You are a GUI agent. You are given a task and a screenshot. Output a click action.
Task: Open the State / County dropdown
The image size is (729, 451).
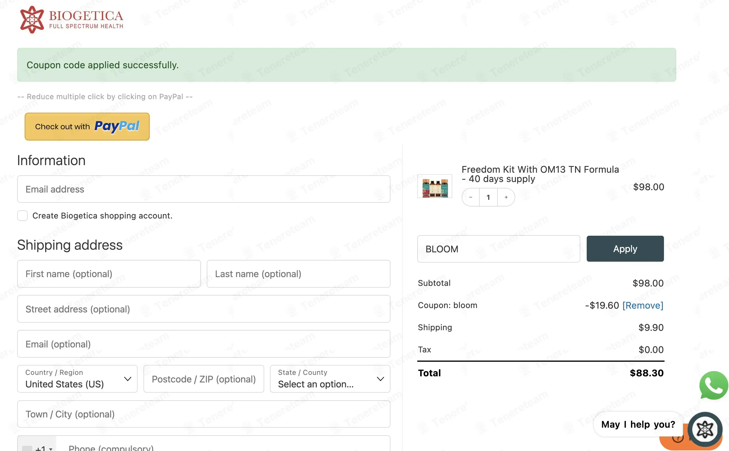(x=330, y=379)
